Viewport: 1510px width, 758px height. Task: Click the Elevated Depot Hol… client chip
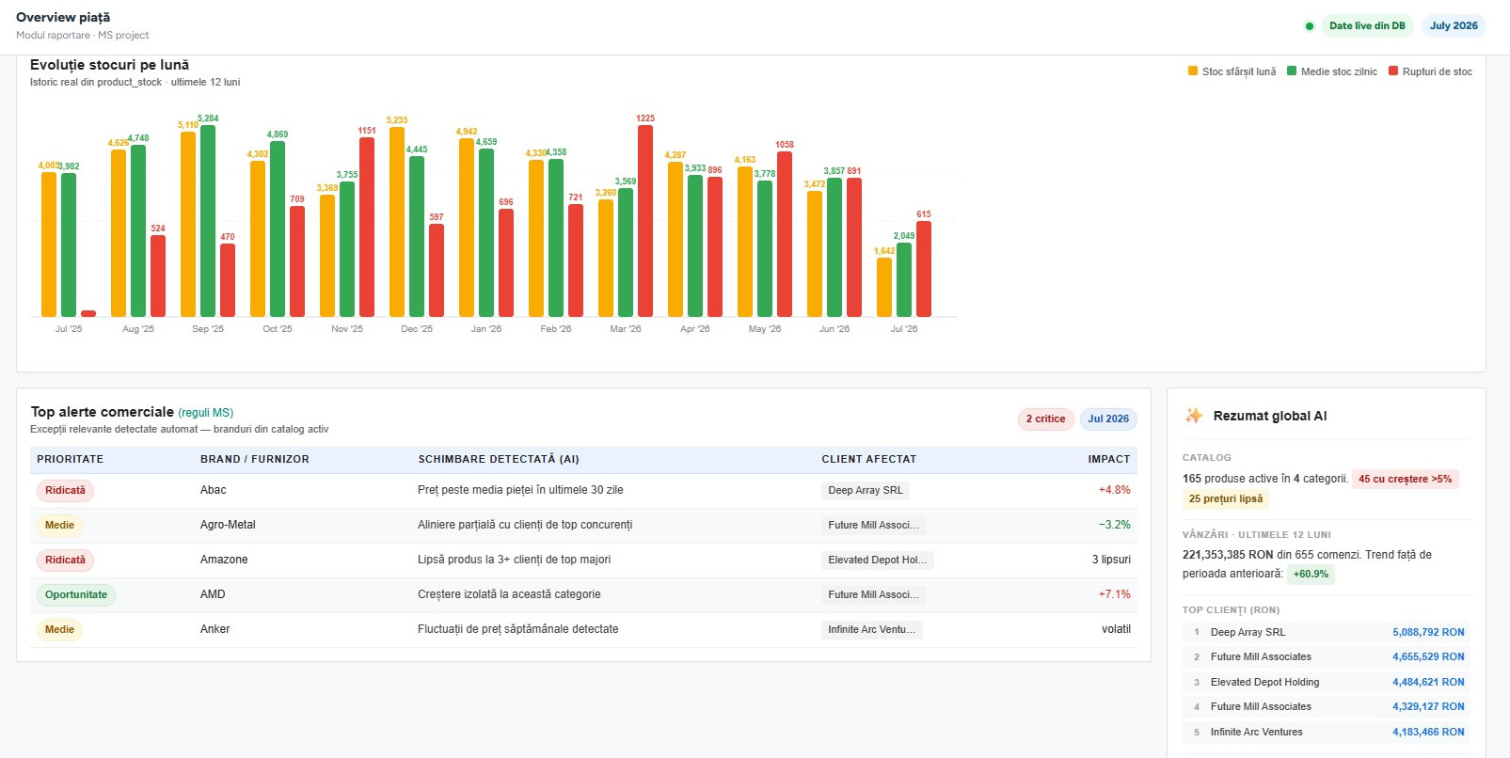[x=877, y=560]
